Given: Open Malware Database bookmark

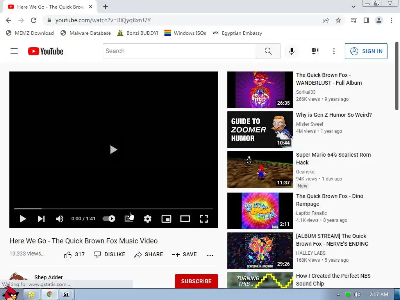Looking at the screenshot, I should 86,33.
